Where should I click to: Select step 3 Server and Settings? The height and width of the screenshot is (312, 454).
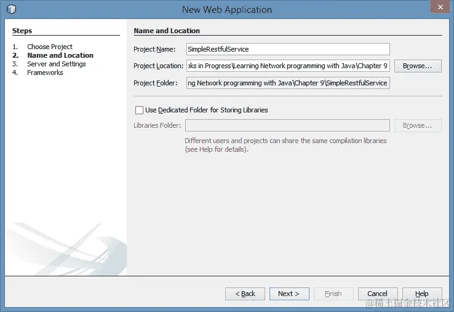tap(57, 64)
